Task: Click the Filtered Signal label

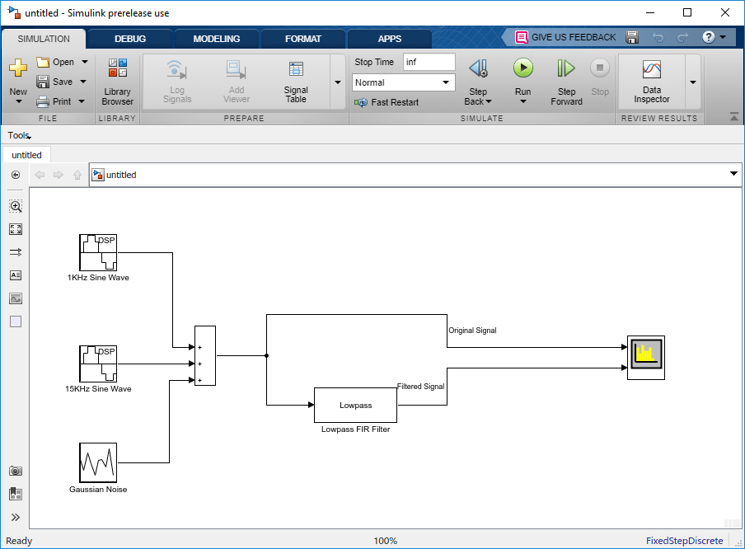Action: 421,387
